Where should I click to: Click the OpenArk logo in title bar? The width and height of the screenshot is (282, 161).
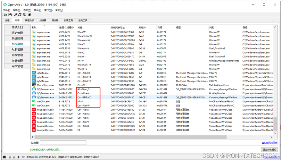[5, 4]
